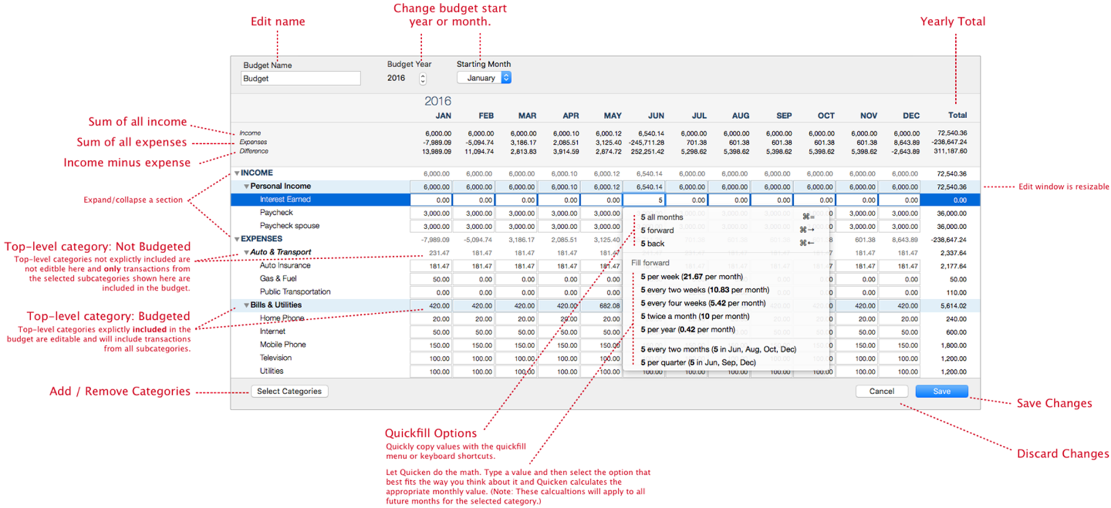Image resolution: width=1111 pixels, height=508 pixels.
Task: Click the Gas & Fuel January cell
Action: (x=431, y=279)
